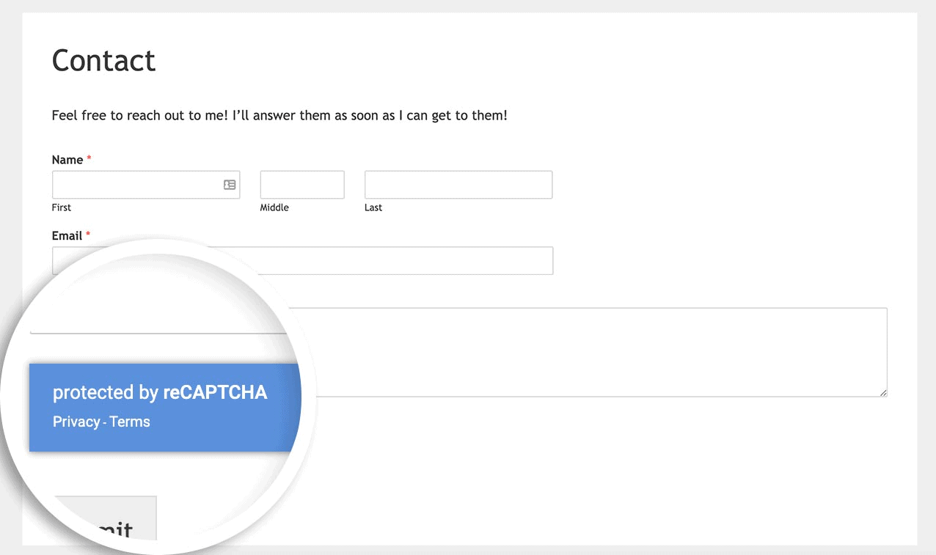The height and width of the screenshot is (555, 936).
Task: Focus the large message text area
Action: [x=587, y=352]
